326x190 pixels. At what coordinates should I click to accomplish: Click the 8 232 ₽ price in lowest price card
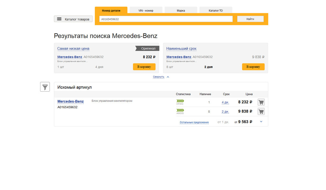coord(149,57)
